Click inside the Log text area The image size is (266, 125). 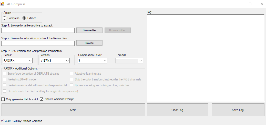[x=206, y=58]
